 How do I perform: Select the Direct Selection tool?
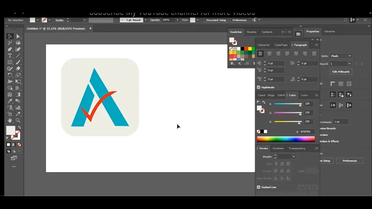[18, 36]
